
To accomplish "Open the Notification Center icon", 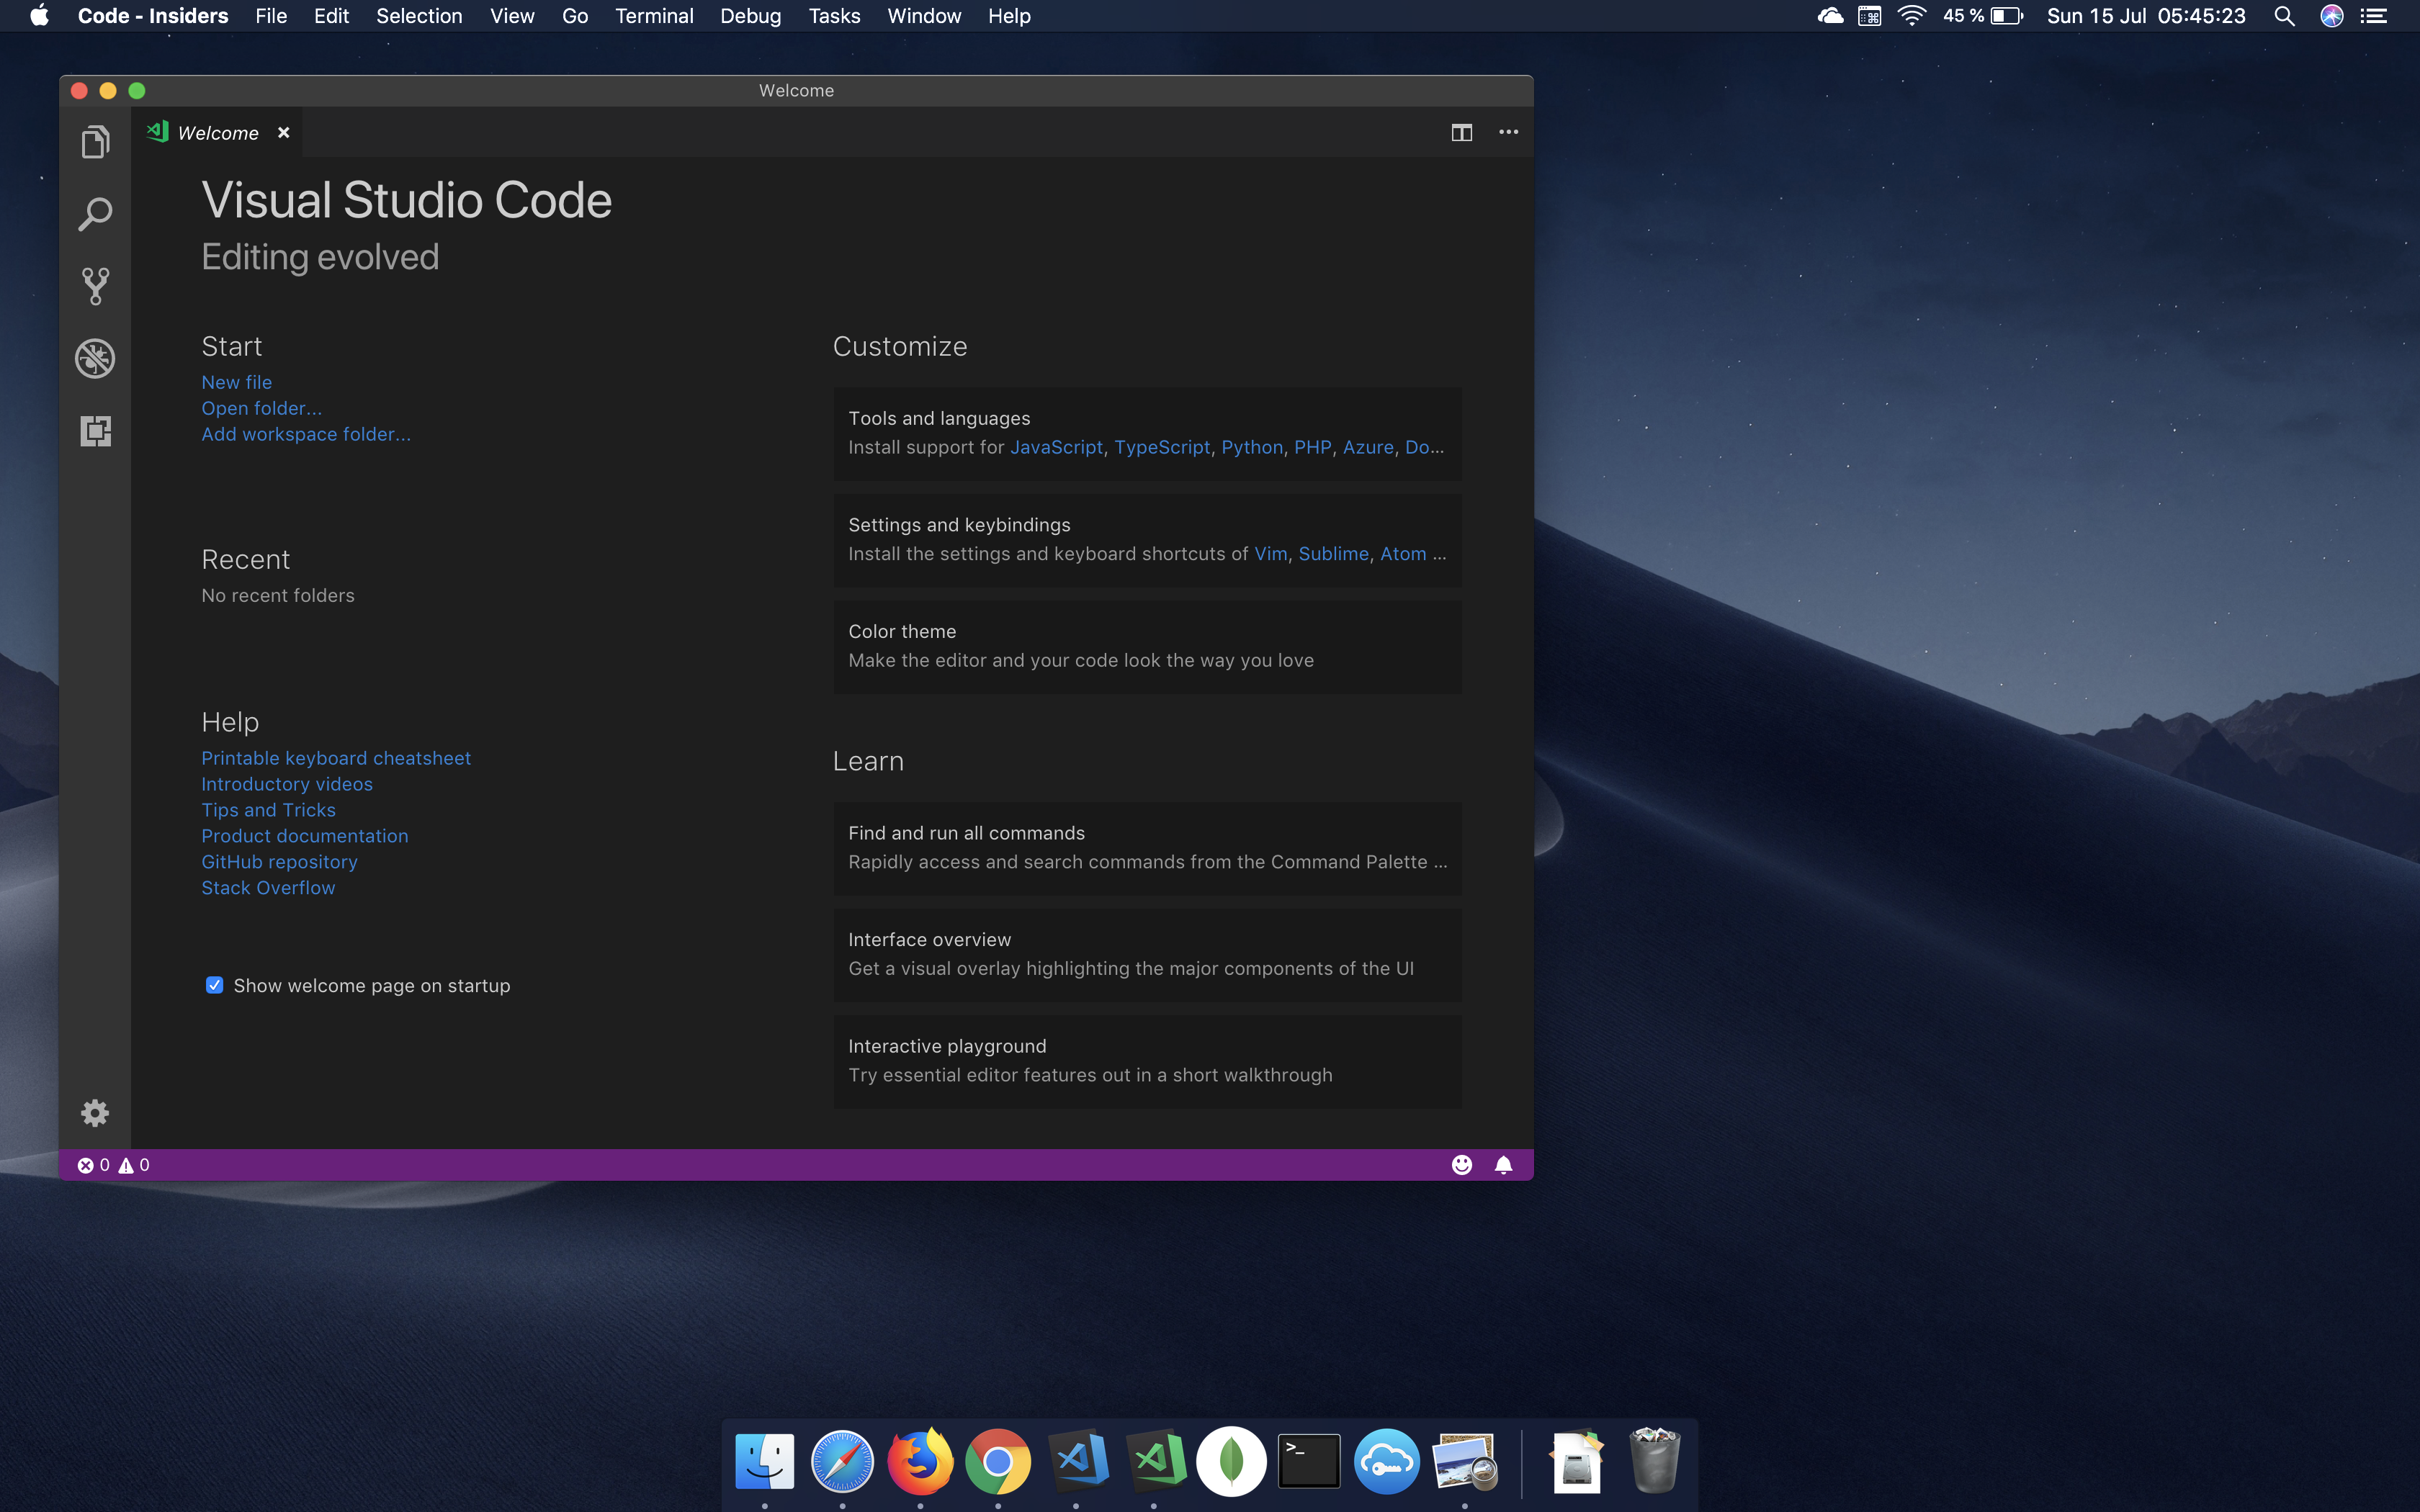I will pyautogui.click(x=2374, y=16).
